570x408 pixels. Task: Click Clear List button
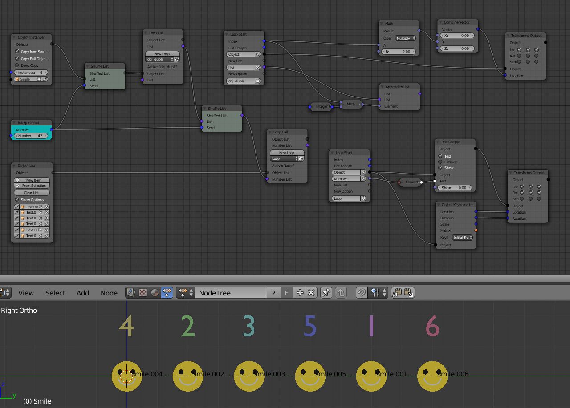point(32,193)
